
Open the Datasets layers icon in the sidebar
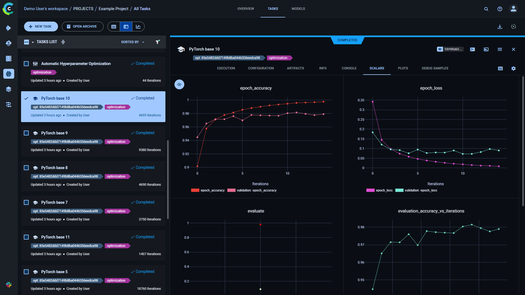[x=8, y=89]
